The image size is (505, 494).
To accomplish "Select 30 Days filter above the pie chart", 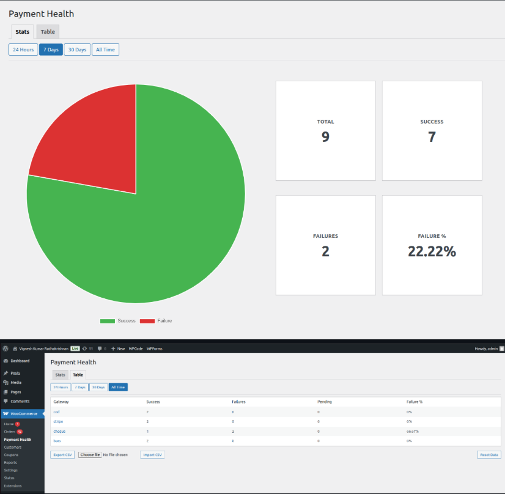I will point(77,50).
